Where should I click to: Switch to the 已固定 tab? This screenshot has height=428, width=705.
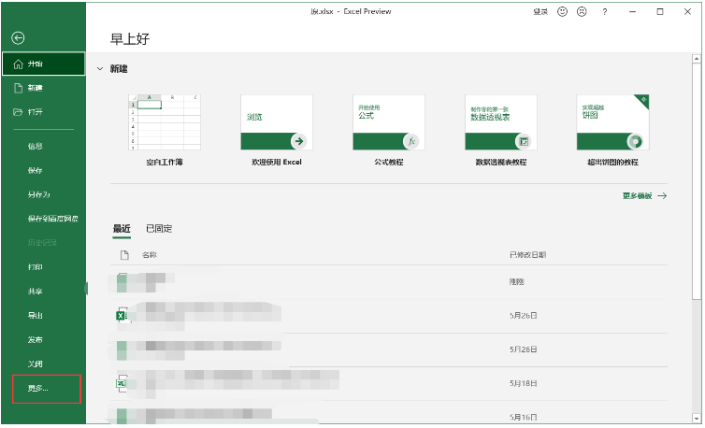click(159, 229)
